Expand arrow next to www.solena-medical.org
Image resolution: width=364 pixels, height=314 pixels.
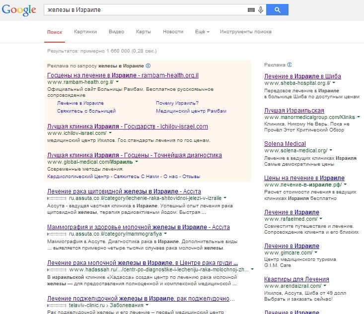(x=331, y=150)
